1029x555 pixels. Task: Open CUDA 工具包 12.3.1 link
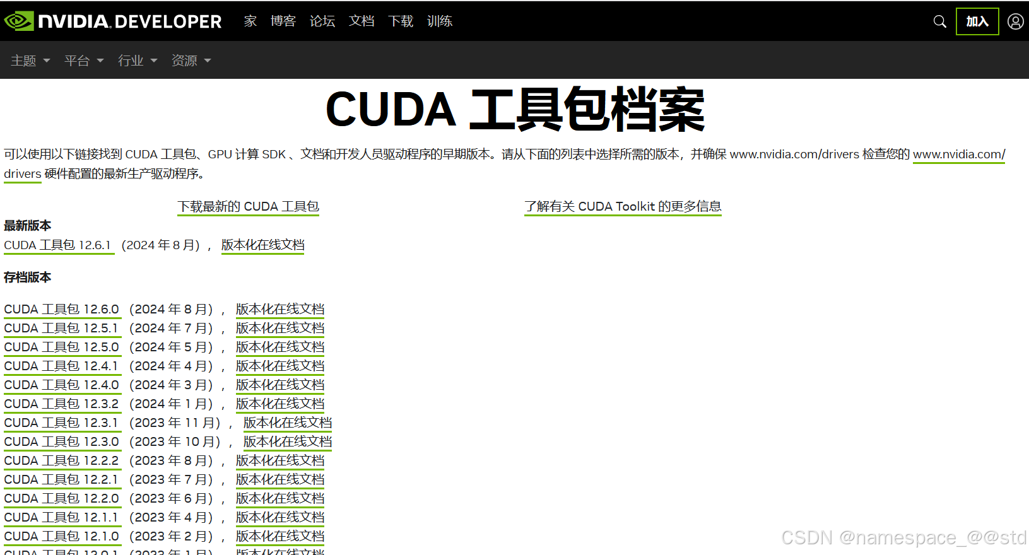tap(61, 423)
